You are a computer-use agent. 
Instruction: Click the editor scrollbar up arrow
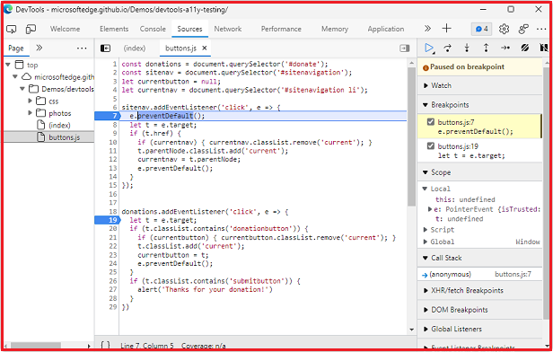click(411, 63)
